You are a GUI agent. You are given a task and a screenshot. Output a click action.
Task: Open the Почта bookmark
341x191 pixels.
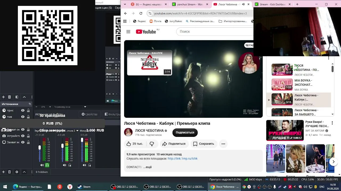(x=155, y=21)
